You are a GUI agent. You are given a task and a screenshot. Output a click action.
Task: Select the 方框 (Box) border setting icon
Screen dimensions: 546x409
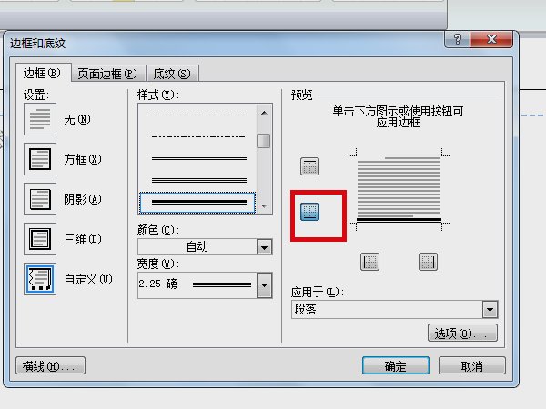click(40, 159)
